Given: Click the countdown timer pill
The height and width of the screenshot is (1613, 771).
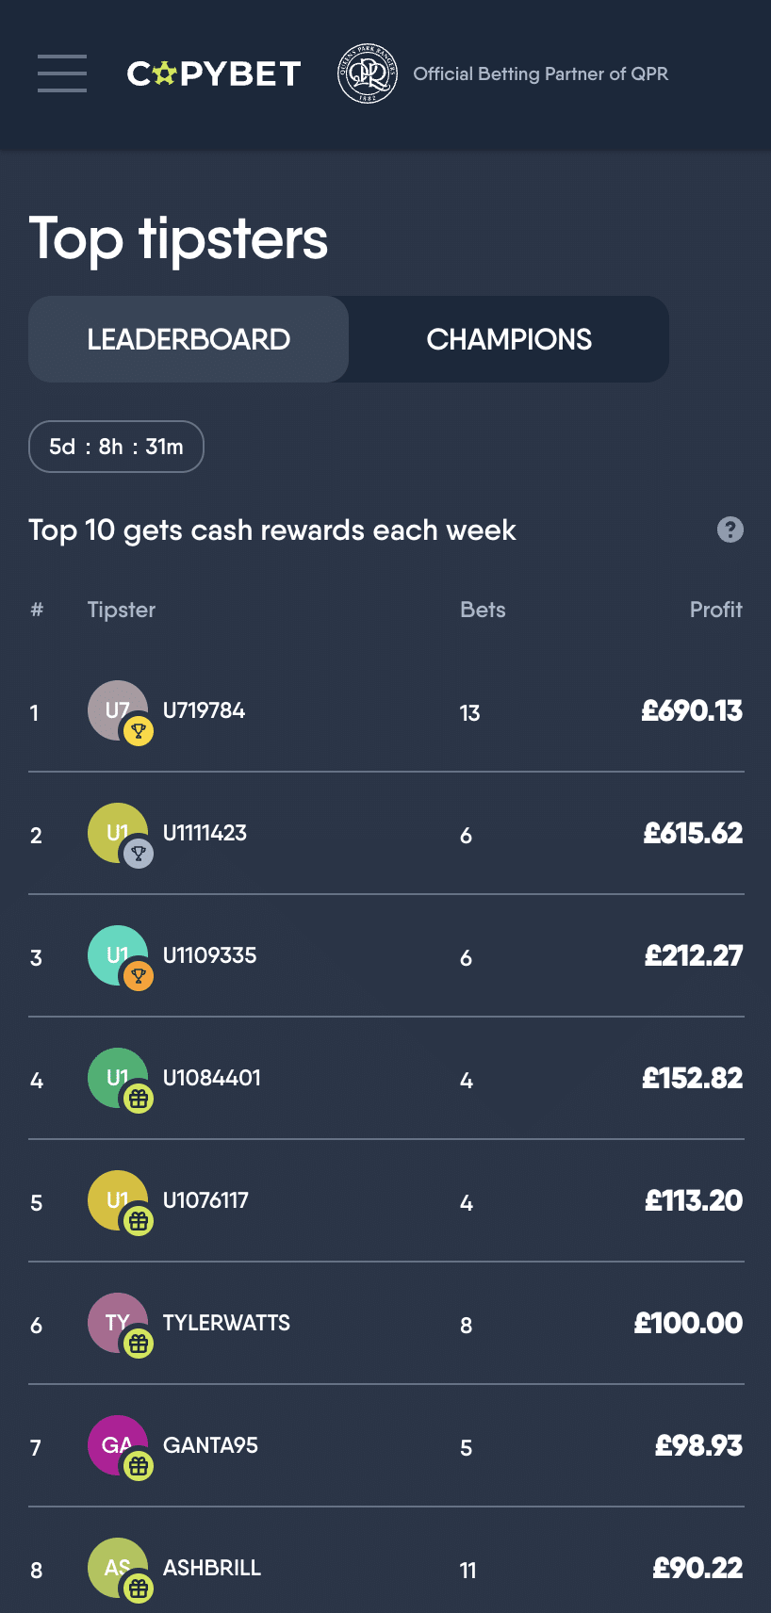Looking at the screenshot, I should [x=116, y=447].
